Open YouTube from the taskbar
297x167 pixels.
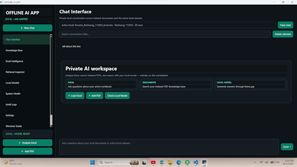pyautogui.click(x=153, y=163)
